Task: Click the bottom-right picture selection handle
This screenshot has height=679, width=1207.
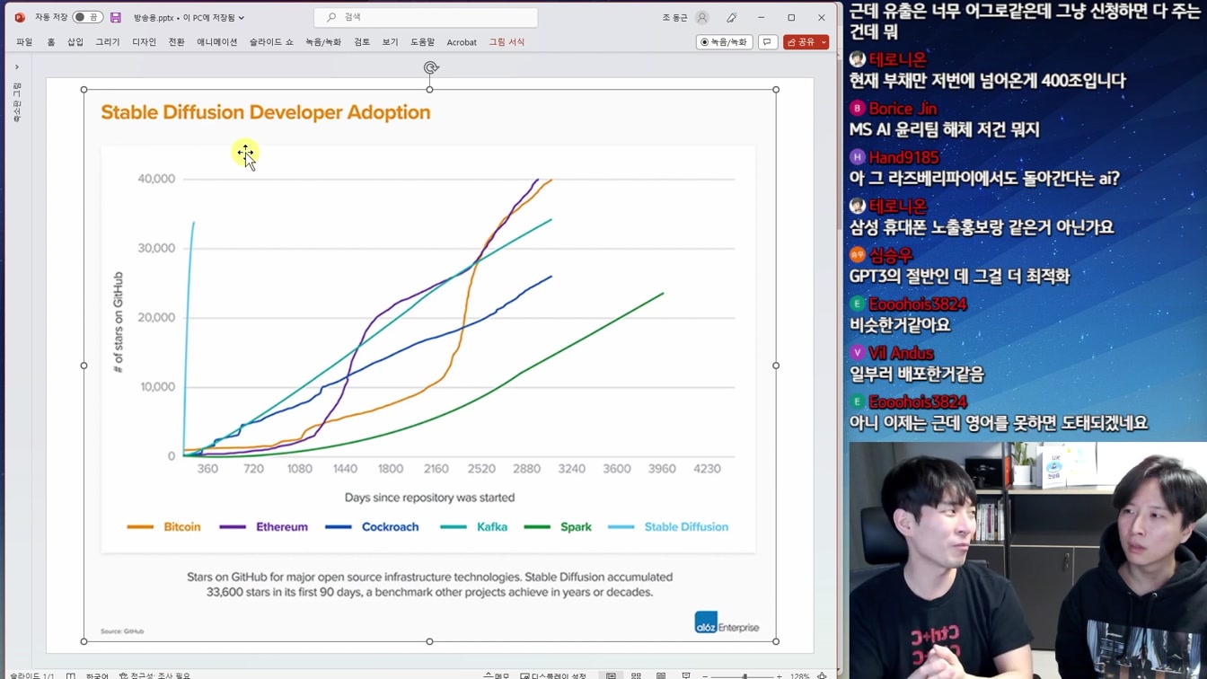Action: pyautogui.click(x=776, y=641)
